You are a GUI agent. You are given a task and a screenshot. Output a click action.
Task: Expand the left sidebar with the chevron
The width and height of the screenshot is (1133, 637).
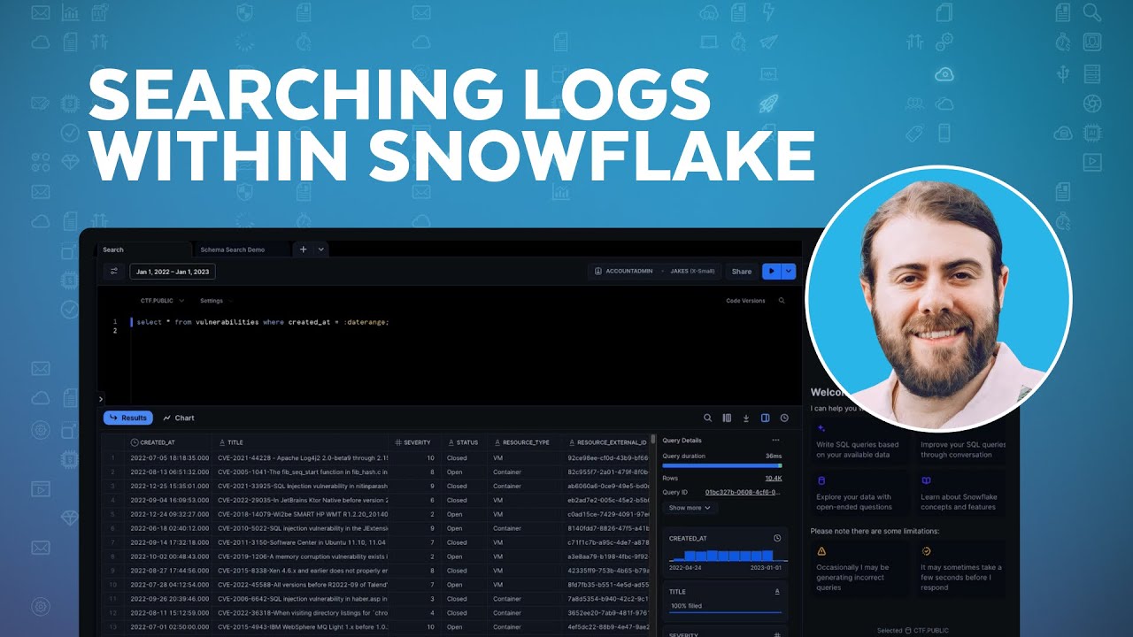[101, 399]
